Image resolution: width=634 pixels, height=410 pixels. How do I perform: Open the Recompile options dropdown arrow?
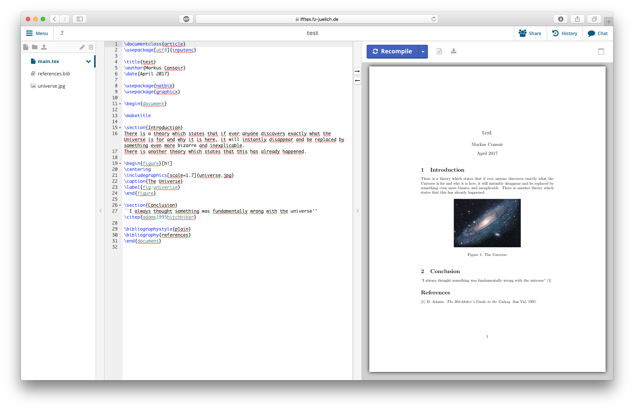coord(423,51)
